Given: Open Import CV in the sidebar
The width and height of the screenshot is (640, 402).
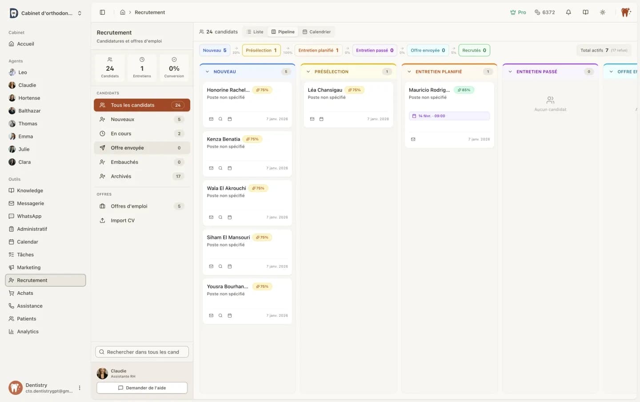Looking at the screenshot, I should [122, 221].
